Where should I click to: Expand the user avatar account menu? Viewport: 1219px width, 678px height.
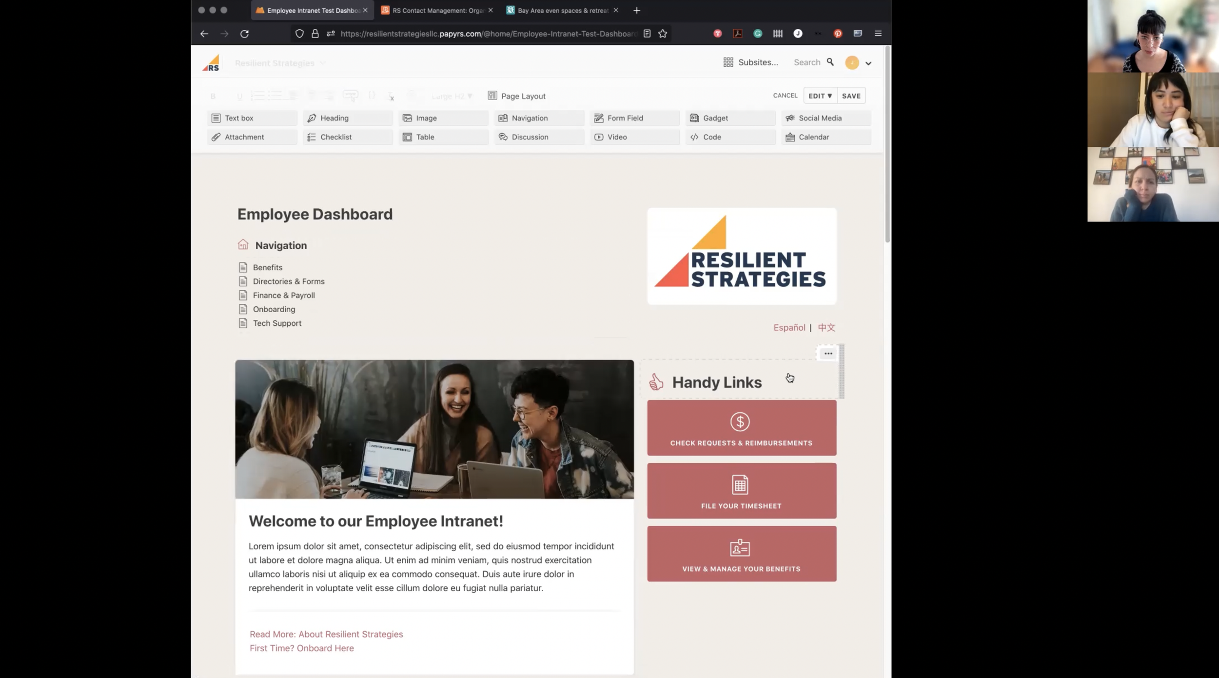(x=868, y=63)
